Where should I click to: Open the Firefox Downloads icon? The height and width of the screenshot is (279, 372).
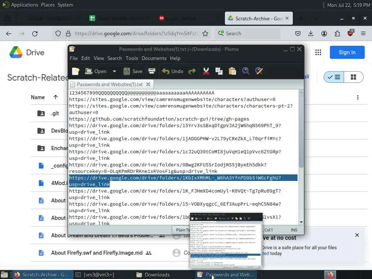pos(311,33)
